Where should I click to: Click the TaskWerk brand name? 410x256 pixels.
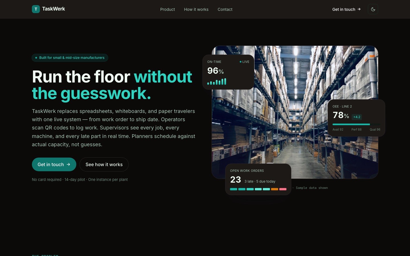click(54, 9)
